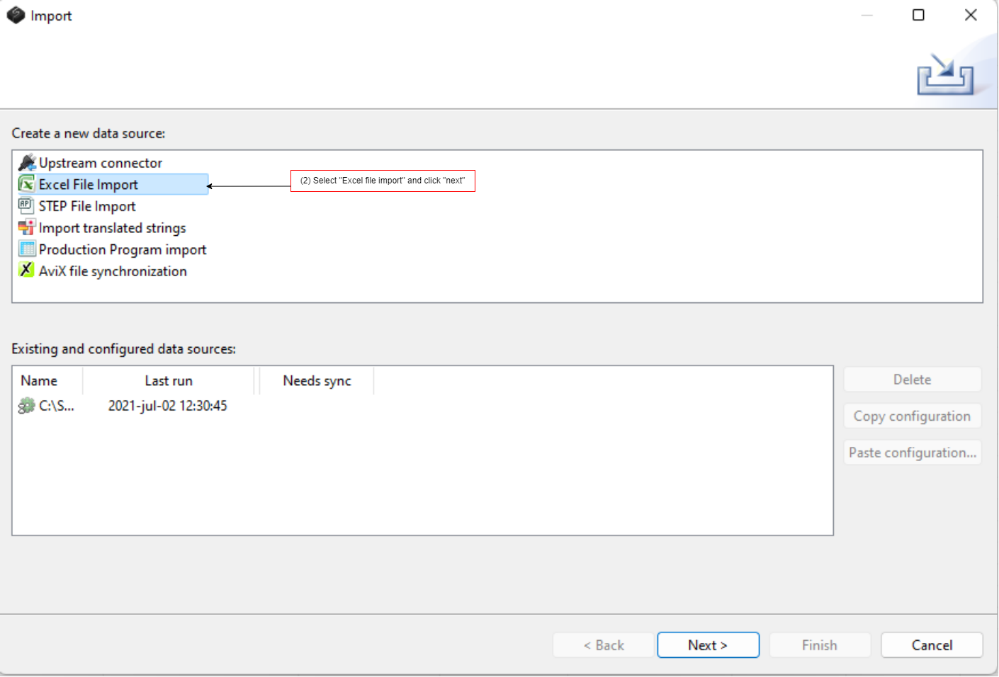Click the Production Program import table icon
The width and height of the screenshot is (999, 677).
click(x=27, y=249)
